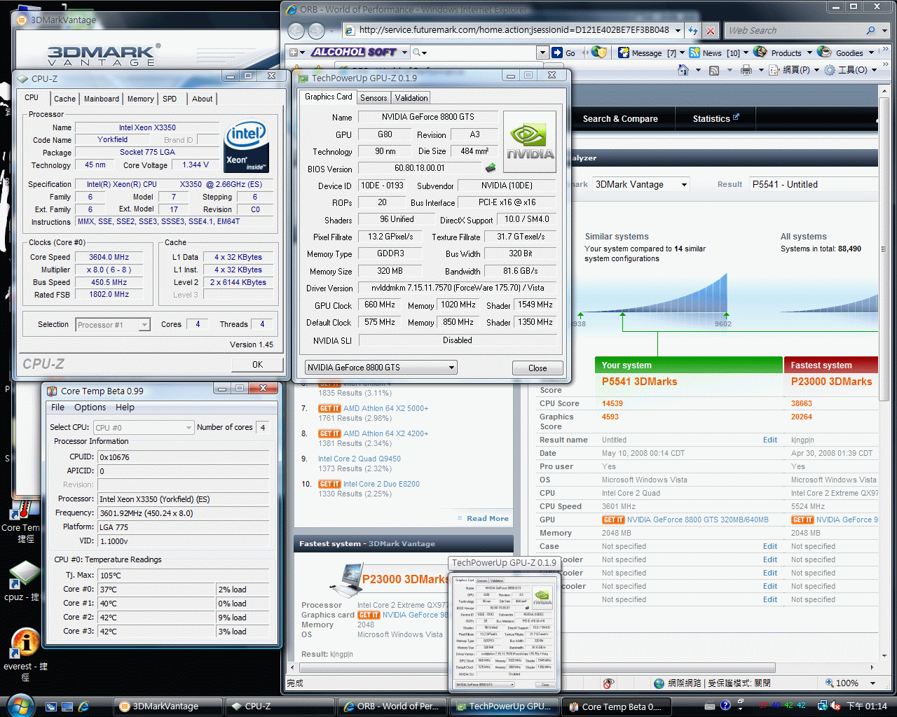This screenshot has width=897, height=717.
Task: Open the IE Page (網頁) menu
Action: [794, 70]
